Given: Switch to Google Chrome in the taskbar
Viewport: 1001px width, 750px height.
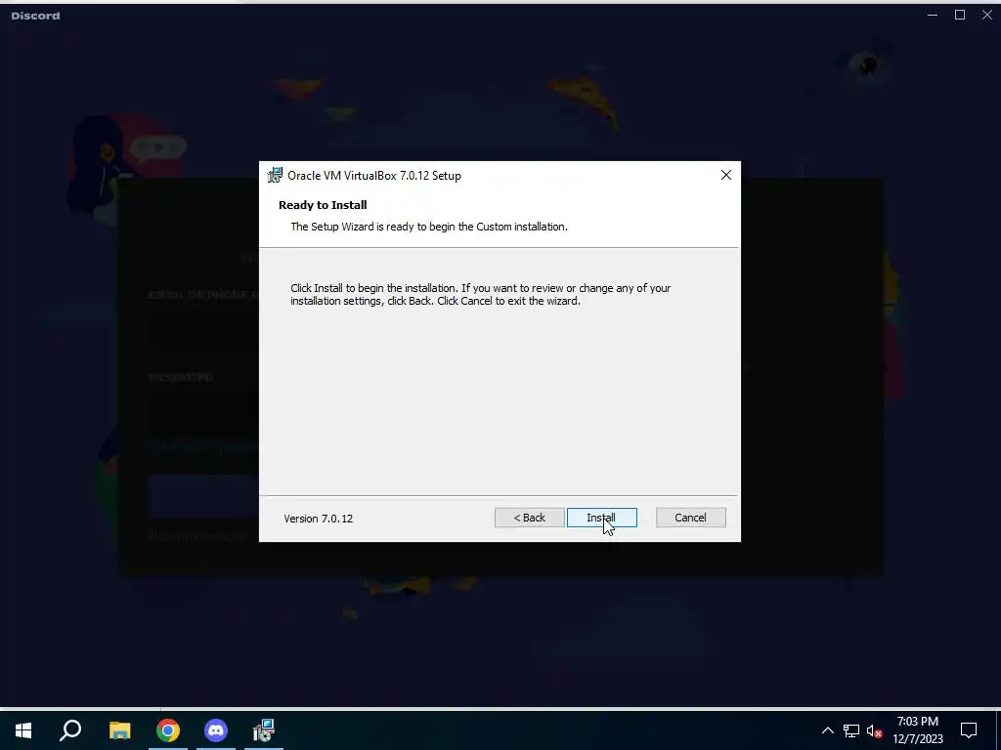Looking at the screenshot, I should [168, 730].
